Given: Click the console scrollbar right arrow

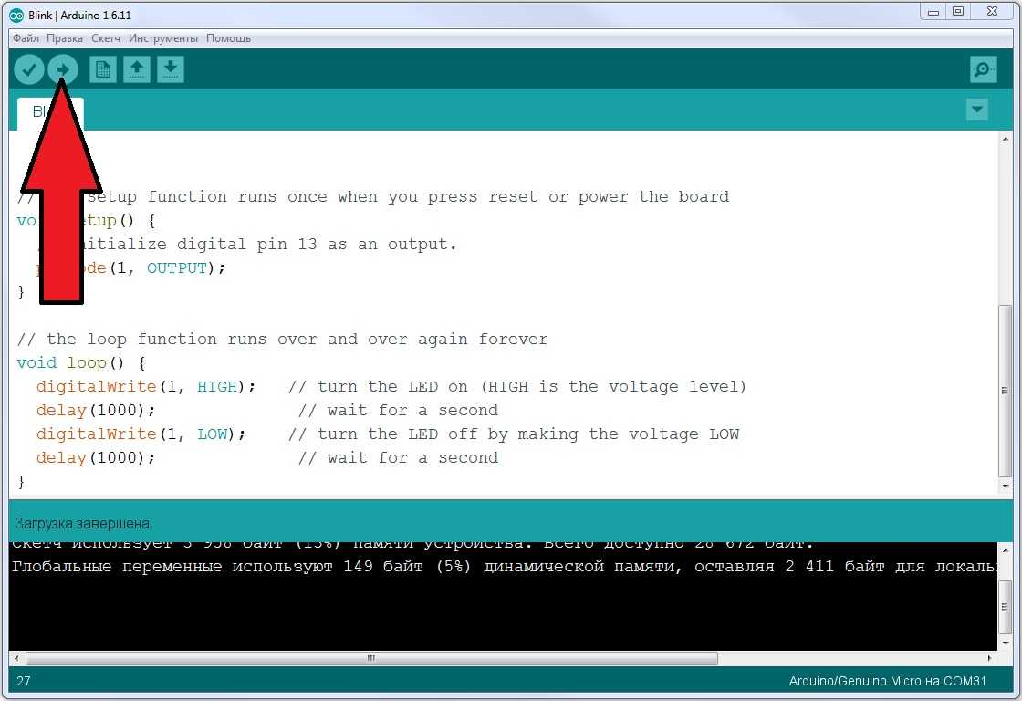Looking at the screenshot, I should click(x=989, y=657).
